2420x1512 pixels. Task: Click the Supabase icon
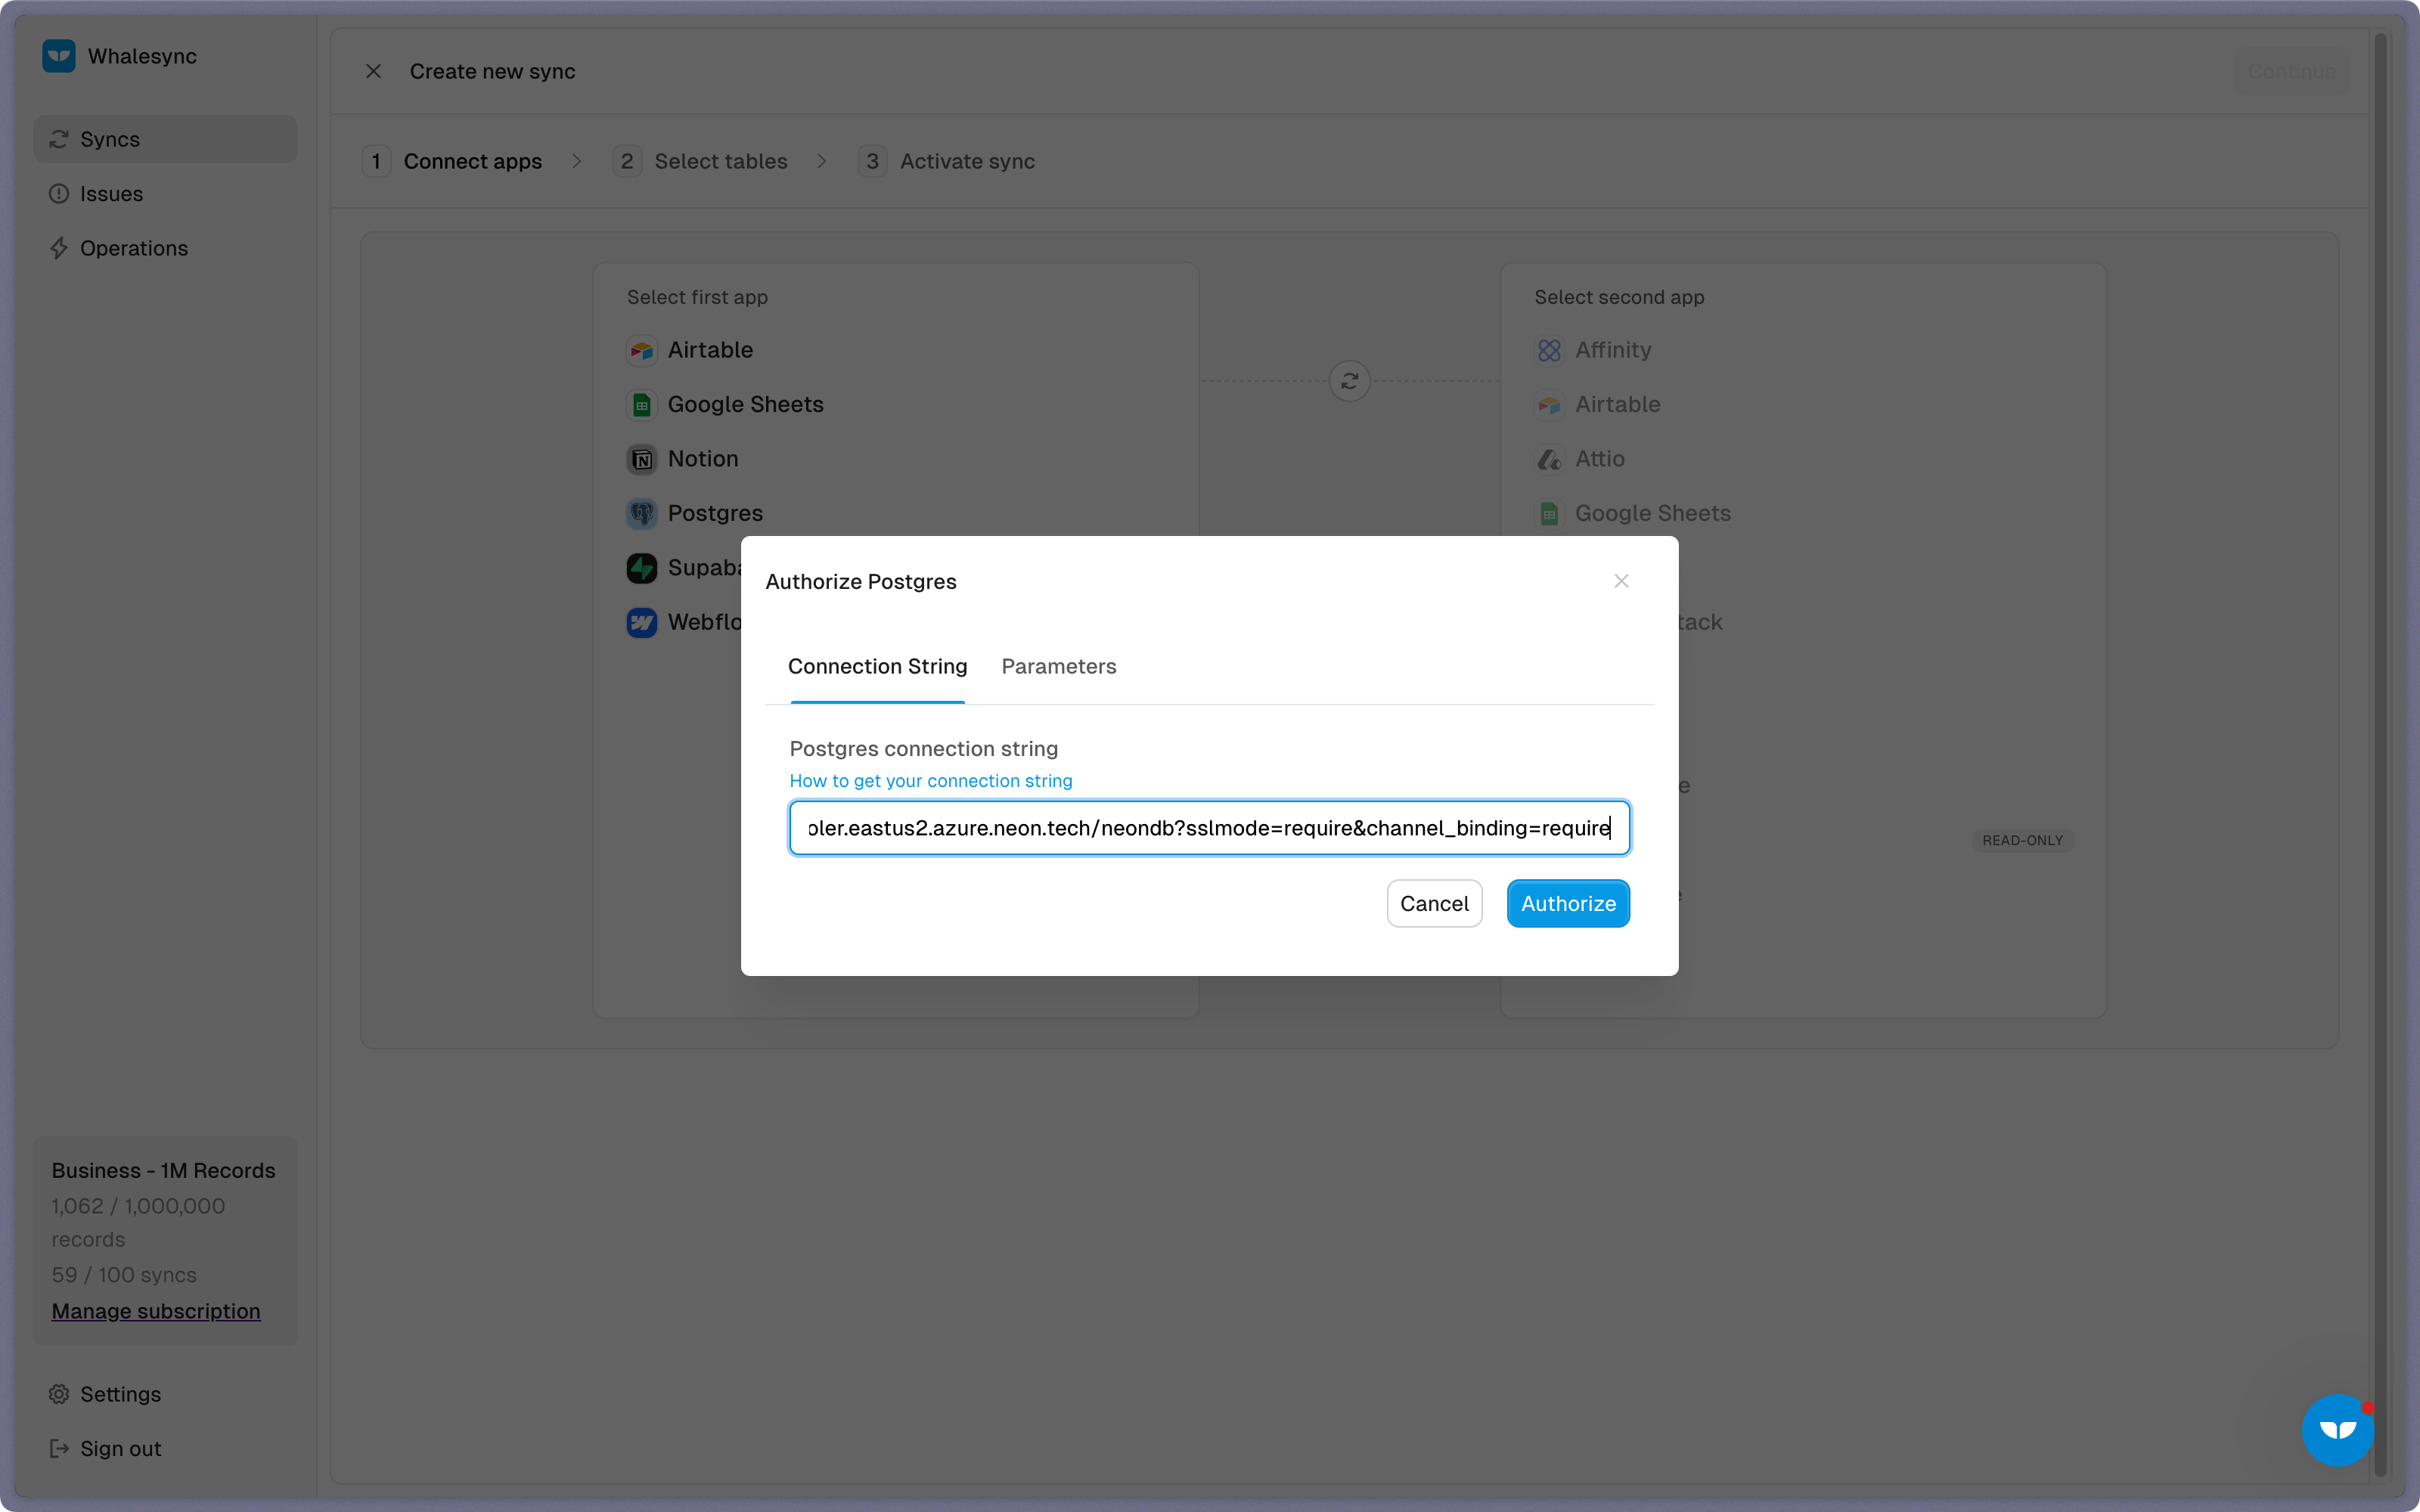tap(642, 568)
